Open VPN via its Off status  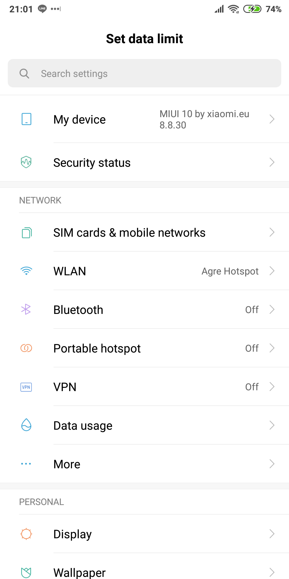coord(252,387)
